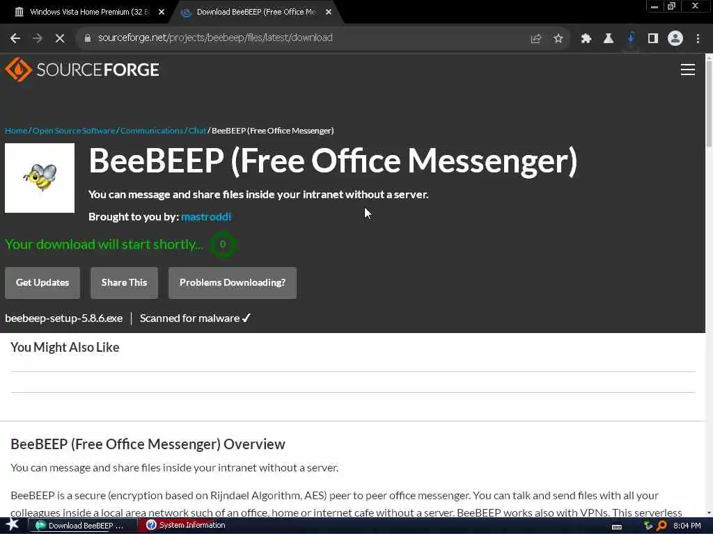Bookmark this page with the star icon
Viewport: 713px width, 534px height.
tap(558, 39)
